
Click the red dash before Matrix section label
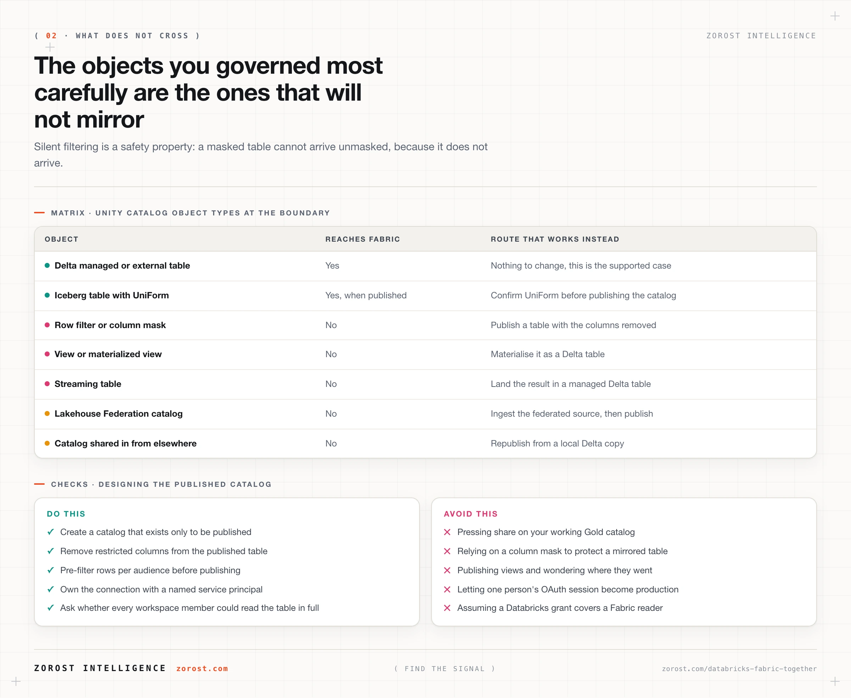[39, 213]
